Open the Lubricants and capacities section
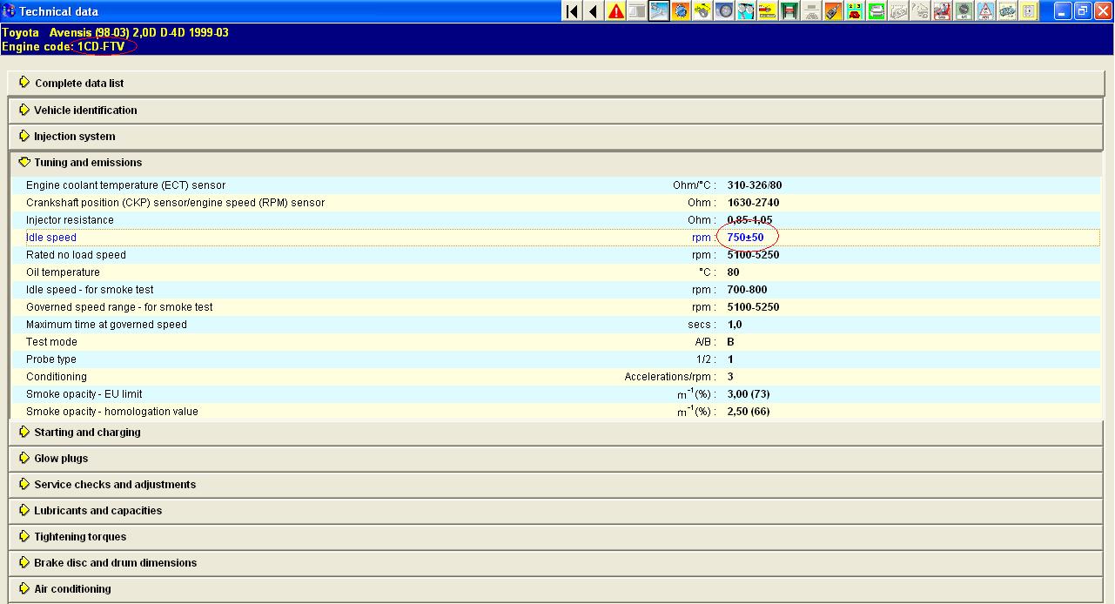 click(97, 511)
